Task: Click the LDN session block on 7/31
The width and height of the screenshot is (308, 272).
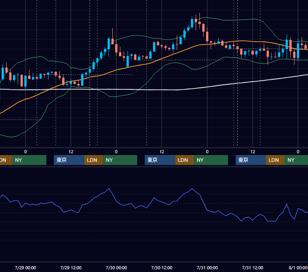Action: 275,160
